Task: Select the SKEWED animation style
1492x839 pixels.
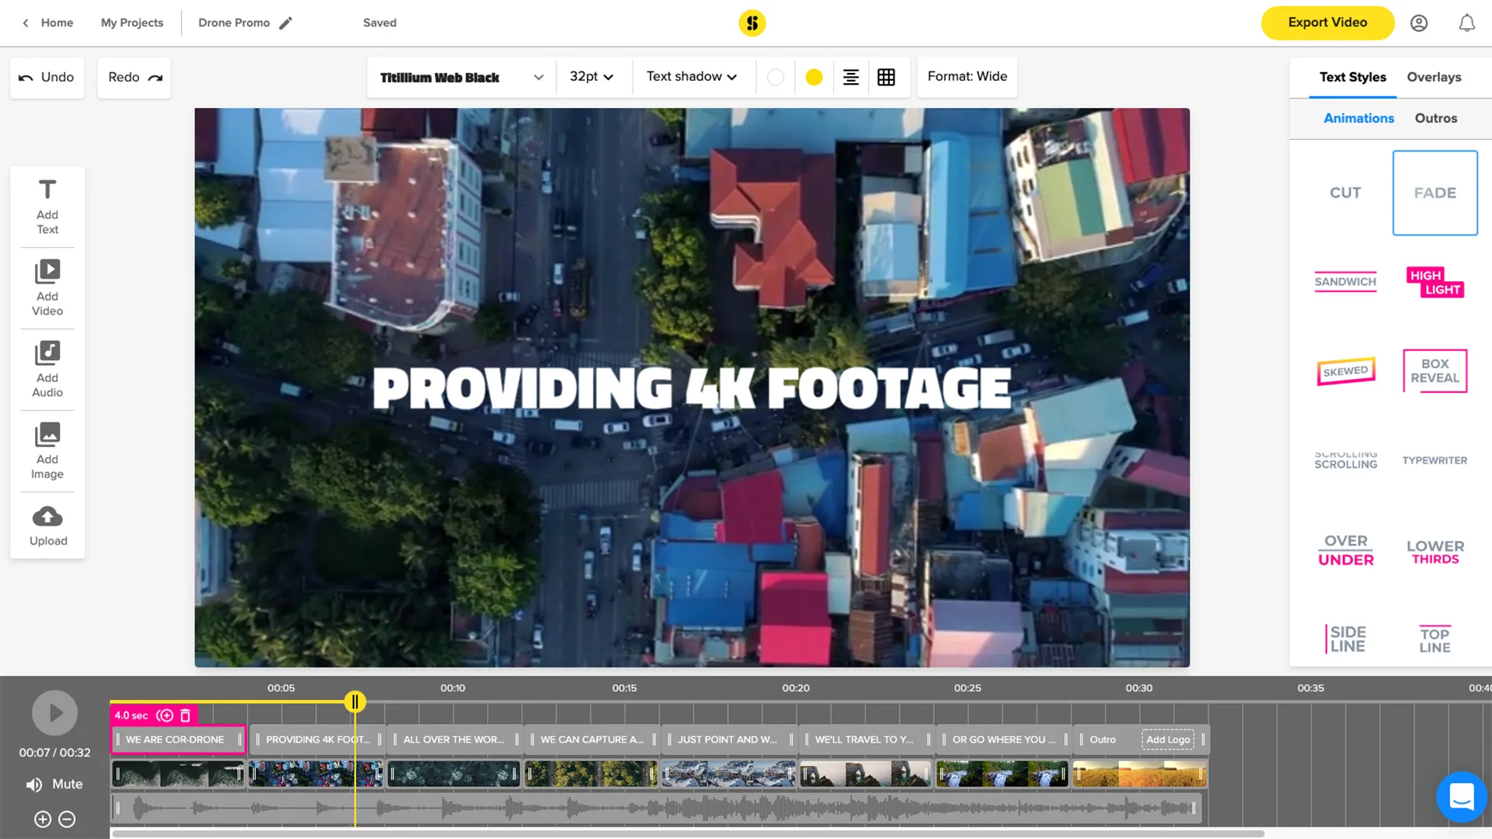Action: tap(1344, 371)
